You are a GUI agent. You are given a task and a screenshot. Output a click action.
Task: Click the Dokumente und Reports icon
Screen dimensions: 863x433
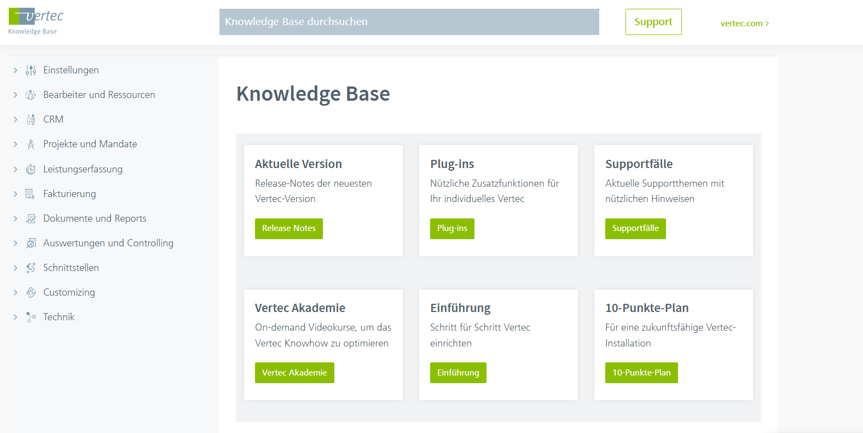pos(31,218)
